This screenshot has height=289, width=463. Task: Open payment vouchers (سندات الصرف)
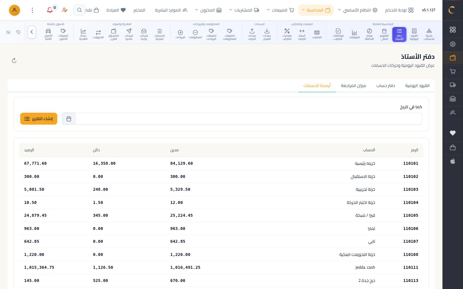pos(252,34)
